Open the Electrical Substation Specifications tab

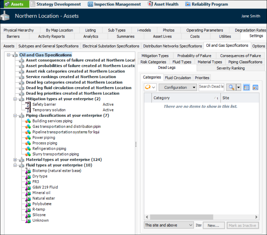[x=111, y=46]
